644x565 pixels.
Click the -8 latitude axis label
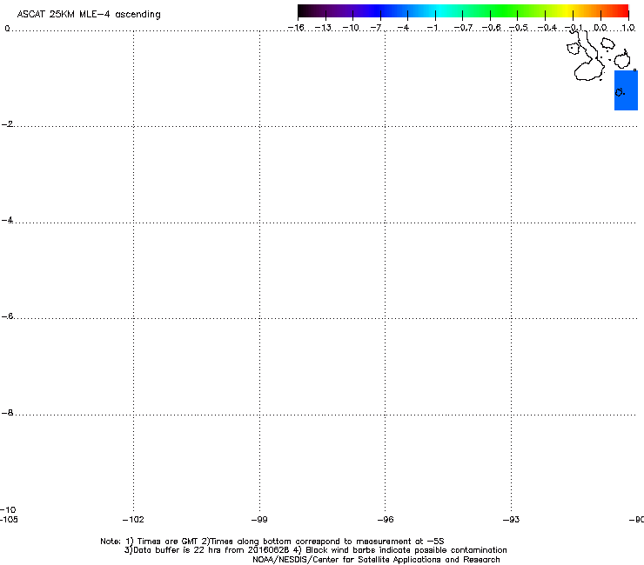point(7,413)
